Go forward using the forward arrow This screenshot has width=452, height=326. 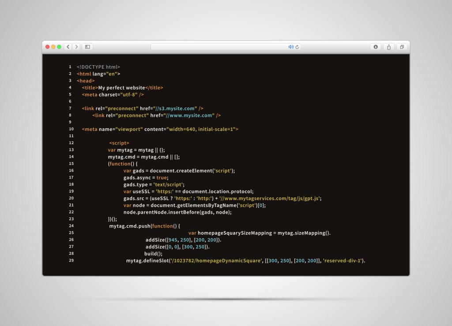click(77, 47)
